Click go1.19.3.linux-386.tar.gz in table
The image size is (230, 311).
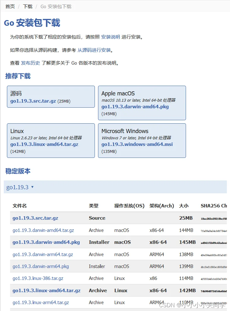[x=38, y=278]
